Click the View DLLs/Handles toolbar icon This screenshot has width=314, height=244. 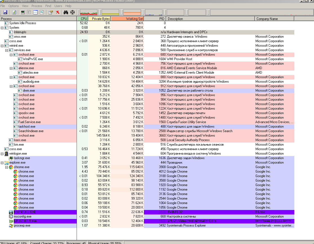tap(42, 12)
